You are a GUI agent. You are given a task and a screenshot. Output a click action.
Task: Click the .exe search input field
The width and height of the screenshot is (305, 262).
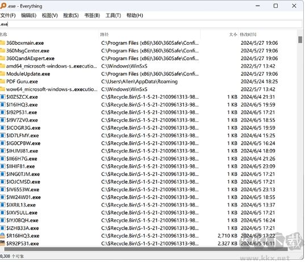coord(151,24)
